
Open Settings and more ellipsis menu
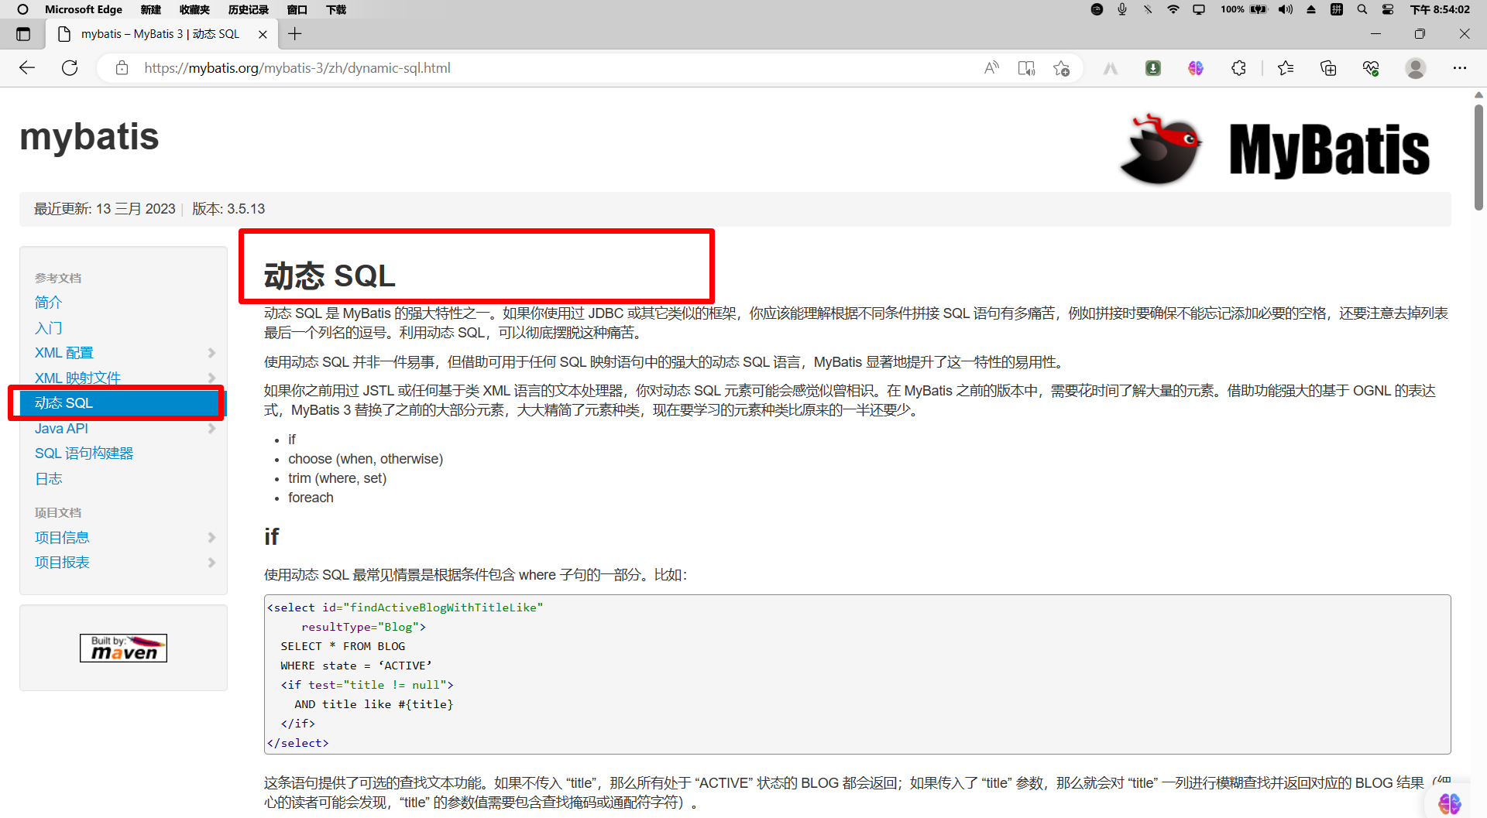pyautogui.click(x=1460, y=68)
